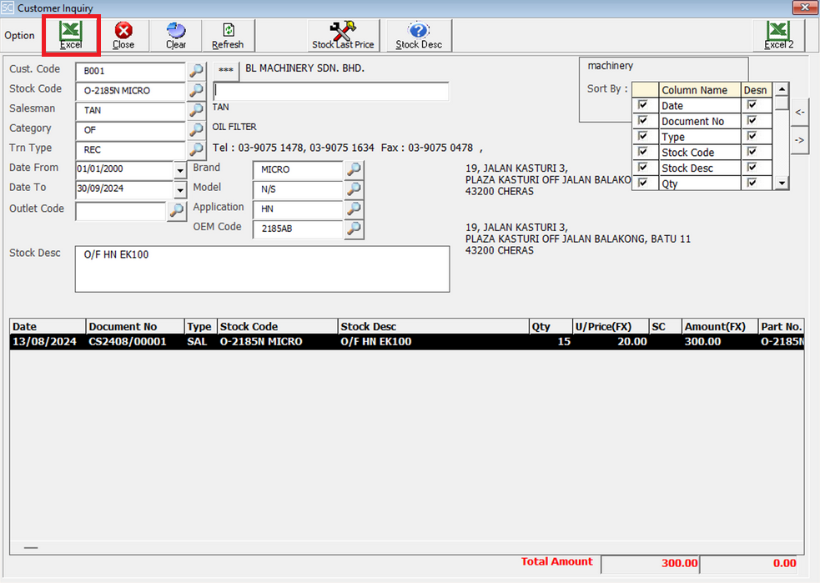Click the Excel 2 export icon
The height and width of the screenshot is (583, 820).
778,36
